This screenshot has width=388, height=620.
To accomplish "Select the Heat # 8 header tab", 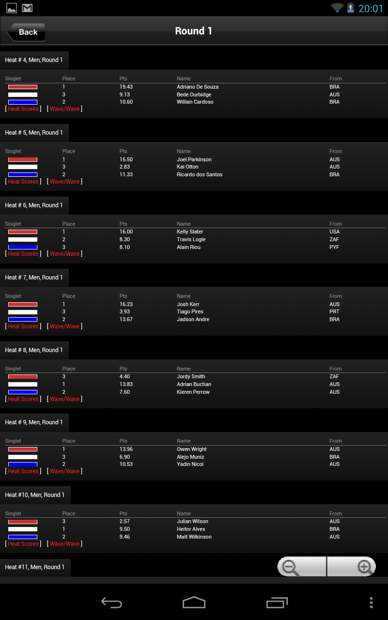I will pos(34,350).
